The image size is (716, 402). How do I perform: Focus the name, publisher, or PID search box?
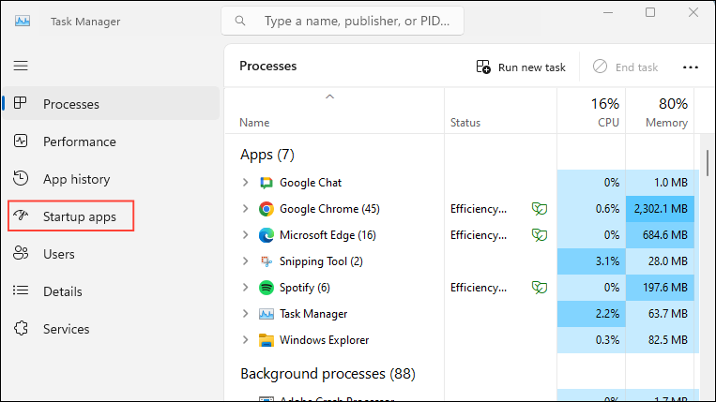(x=343, y=21)
